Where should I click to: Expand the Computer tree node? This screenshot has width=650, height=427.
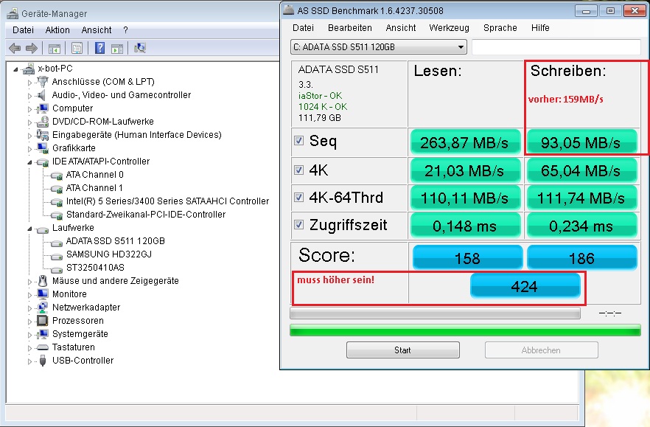coord(29,109)
